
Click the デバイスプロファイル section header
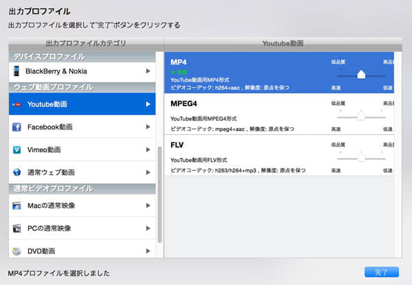[82, 57]
